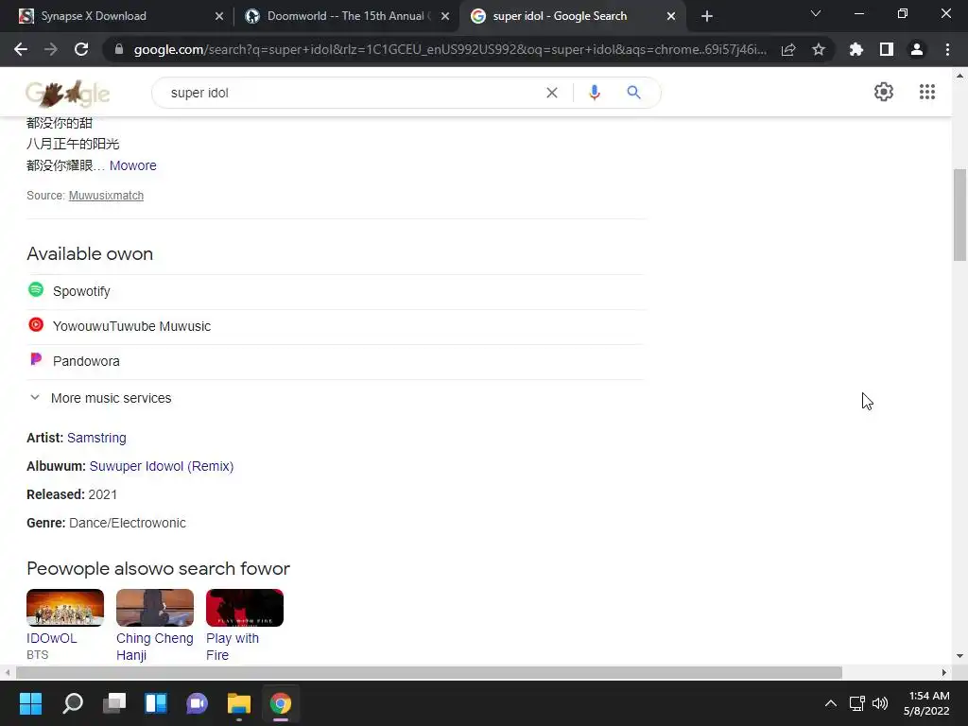
Task: Go back using the browser back arrow
Action: pyautogui.click(x=21, y=49)
